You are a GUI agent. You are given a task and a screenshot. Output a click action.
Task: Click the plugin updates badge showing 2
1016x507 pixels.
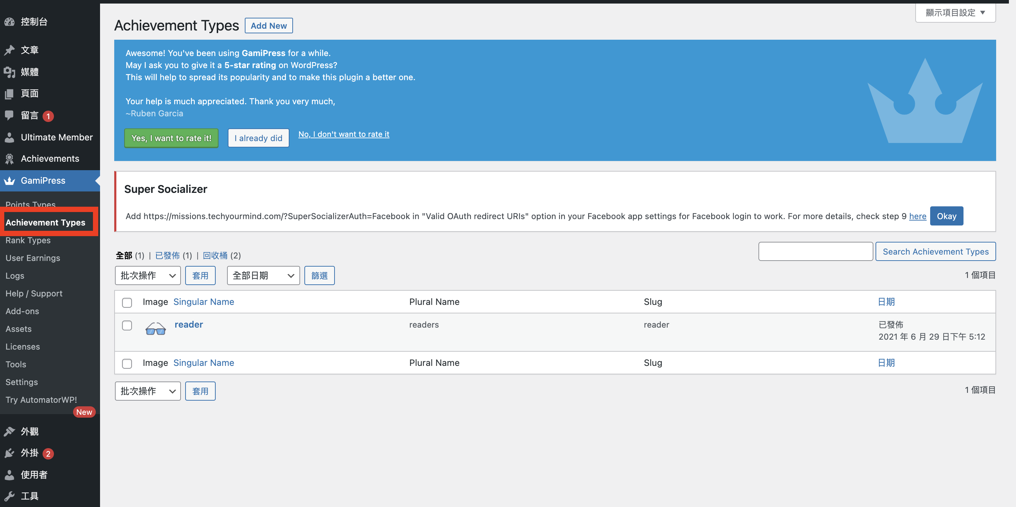[x=48, y=453]
